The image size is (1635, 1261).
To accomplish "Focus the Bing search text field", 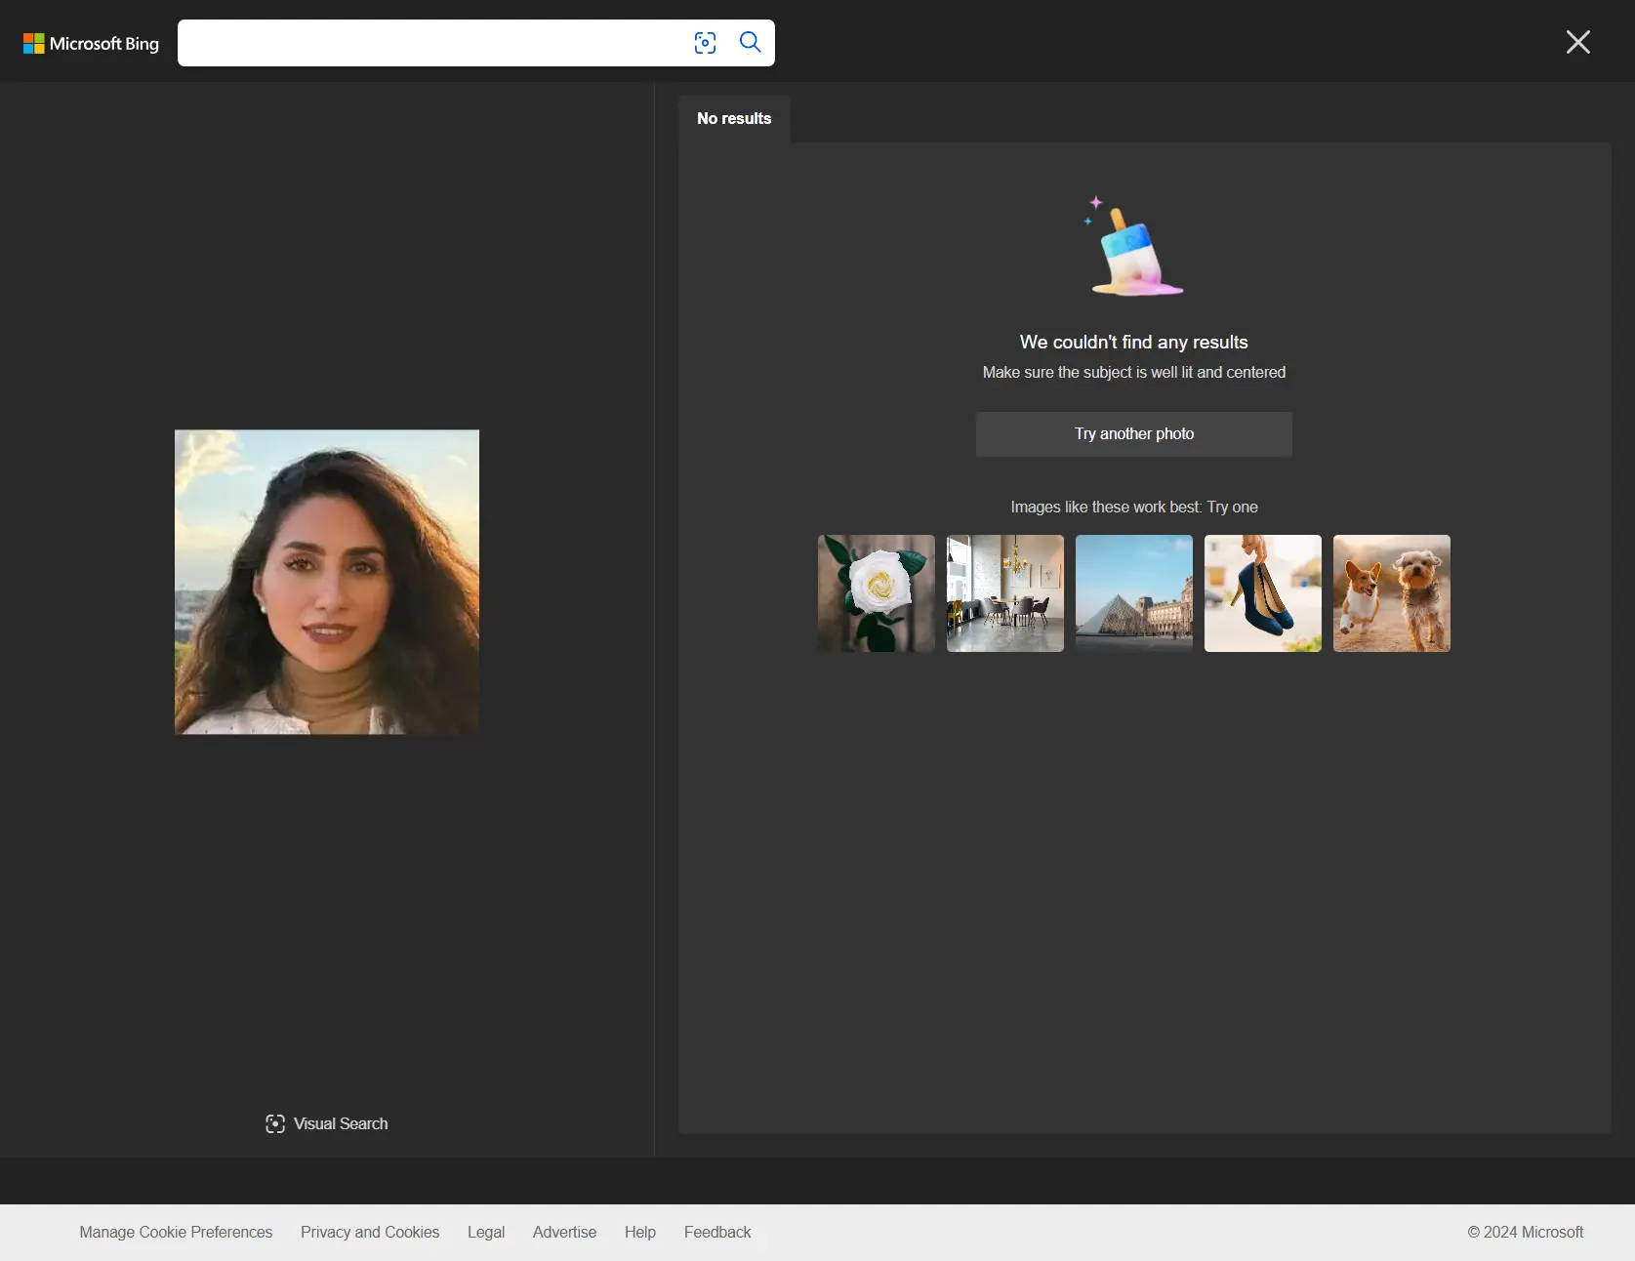I will click(429, 43).
